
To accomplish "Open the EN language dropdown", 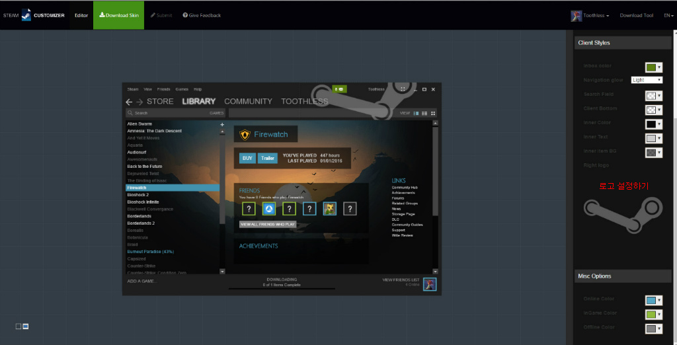I will [x=668, y=16].
